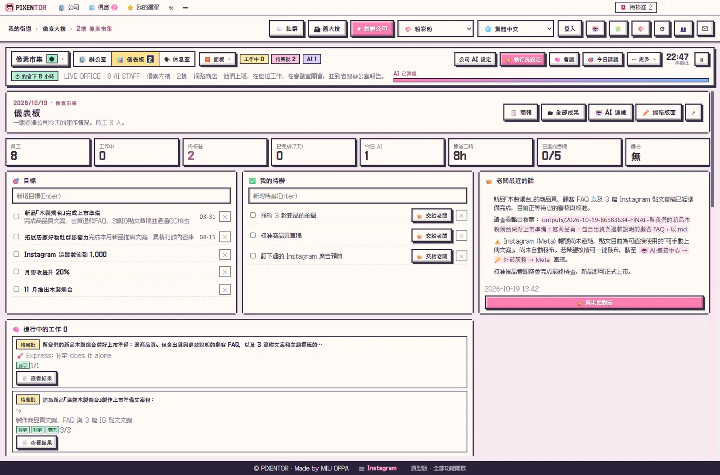The width and height of the screenshot is (720, 475).
Task: Delete the 核准商品頁草稿 to-do item
Action: 461,236
